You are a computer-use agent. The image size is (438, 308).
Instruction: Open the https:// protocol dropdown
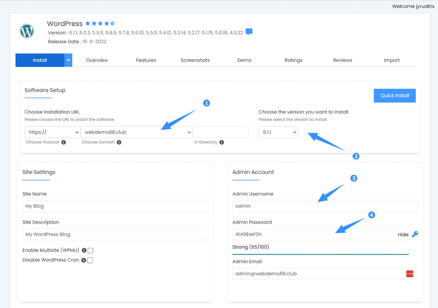53,132
